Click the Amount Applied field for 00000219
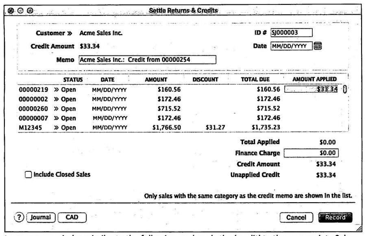The image size is (366, 236). pyautogui.click(x=311, y=89)
